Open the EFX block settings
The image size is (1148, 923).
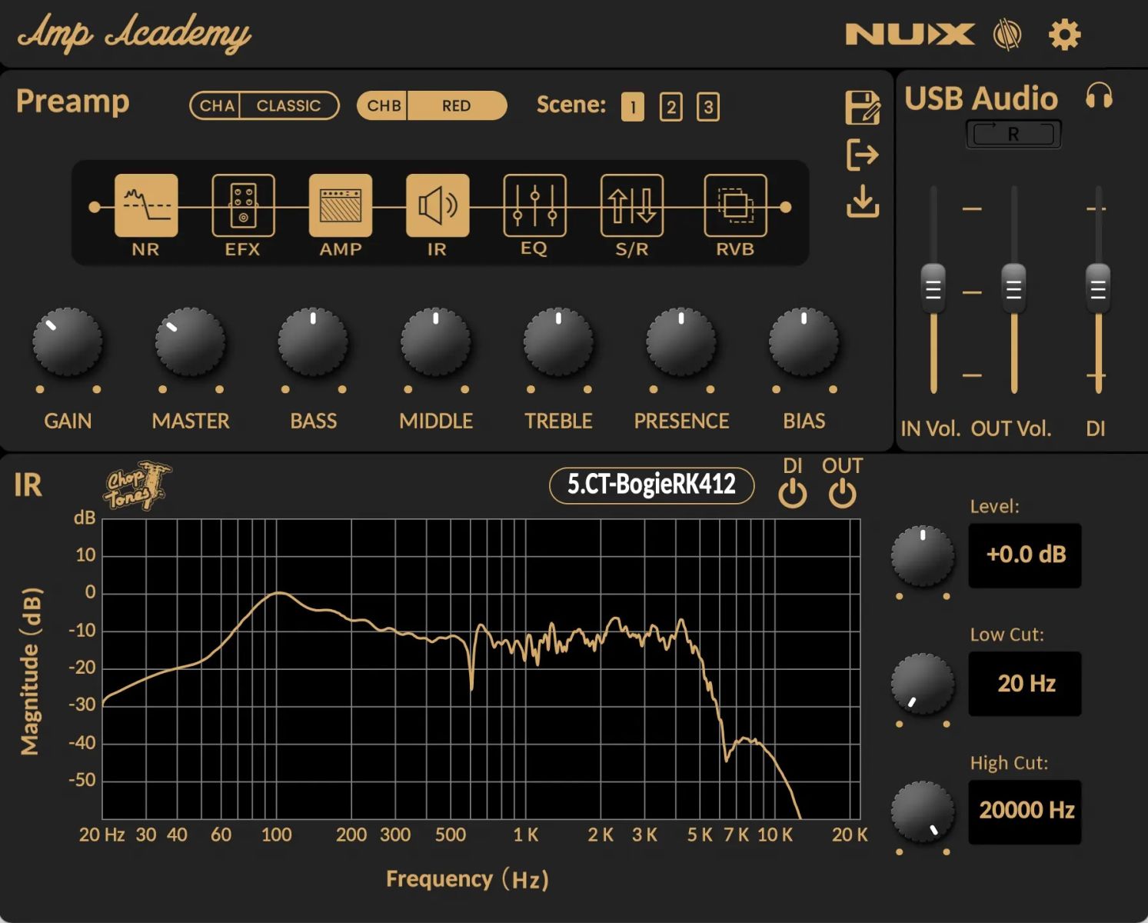point(243,205)
